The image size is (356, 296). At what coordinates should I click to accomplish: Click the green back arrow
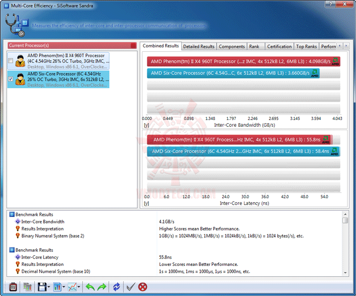[x=90, y=287]
